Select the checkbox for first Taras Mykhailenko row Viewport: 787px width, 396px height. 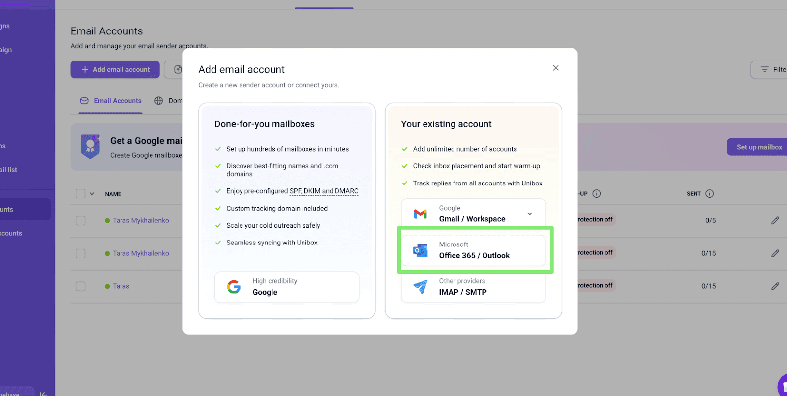pos(81,221)
